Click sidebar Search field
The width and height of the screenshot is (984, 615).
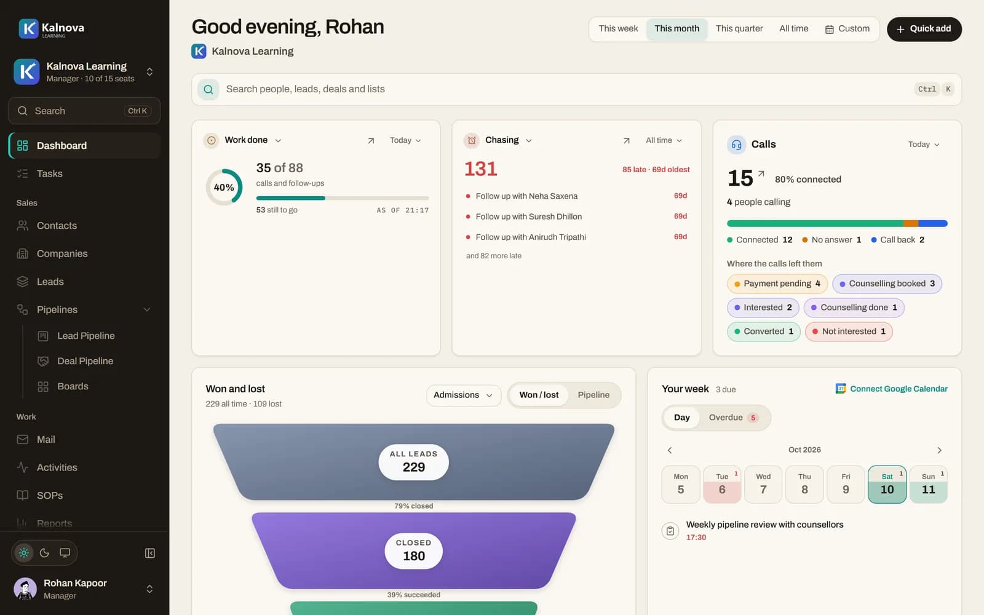coord(84,111)
